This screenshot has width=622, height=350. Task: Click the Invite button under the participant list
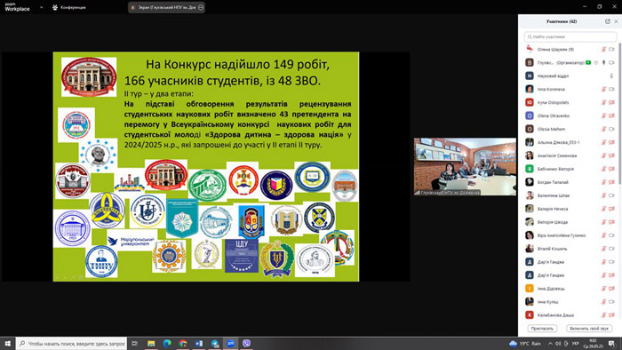(542, 329)
